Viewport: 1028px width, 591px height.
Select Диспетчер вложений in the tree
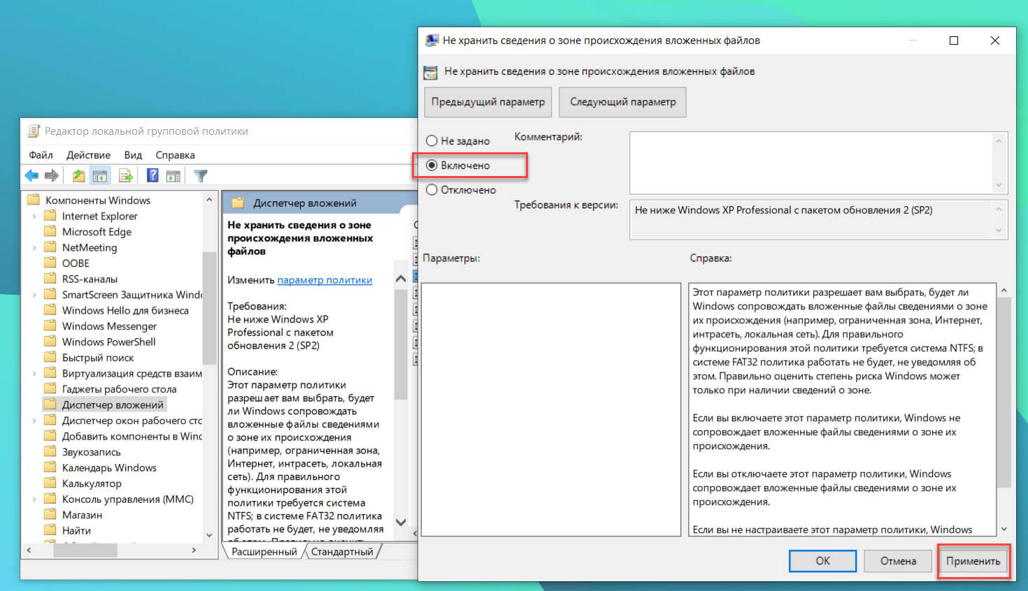click(x=113, y=404)
